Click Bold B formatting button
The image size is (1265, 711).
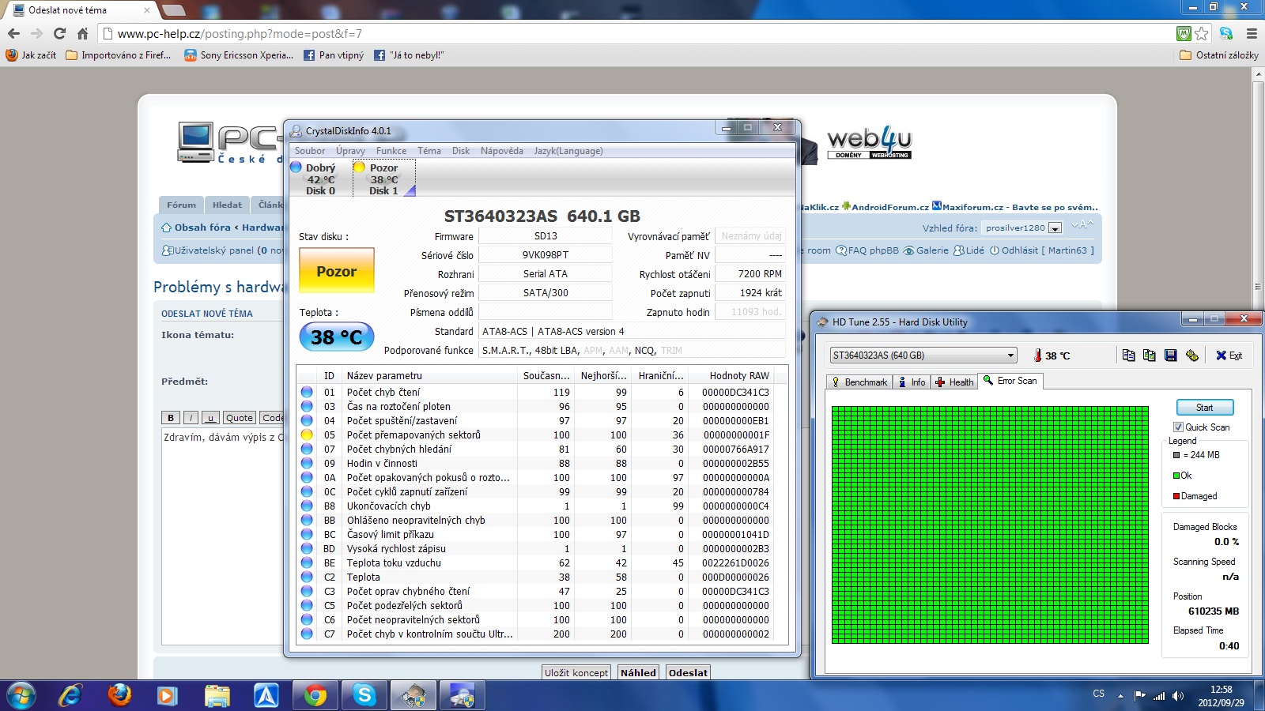click(170, 418)
